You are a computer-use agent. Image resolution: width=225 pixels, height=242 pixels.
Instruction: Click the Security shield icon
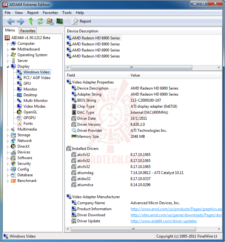pyautogui.click(x=13, y=164)
